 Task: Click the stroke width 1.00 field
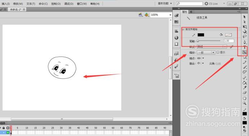(229, 41)
